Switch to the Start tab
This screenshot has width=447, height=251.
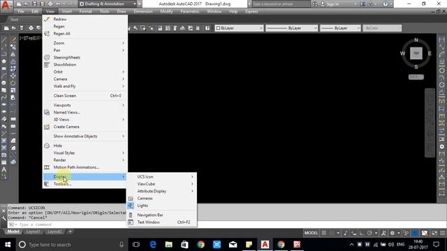tap(14, 20)
